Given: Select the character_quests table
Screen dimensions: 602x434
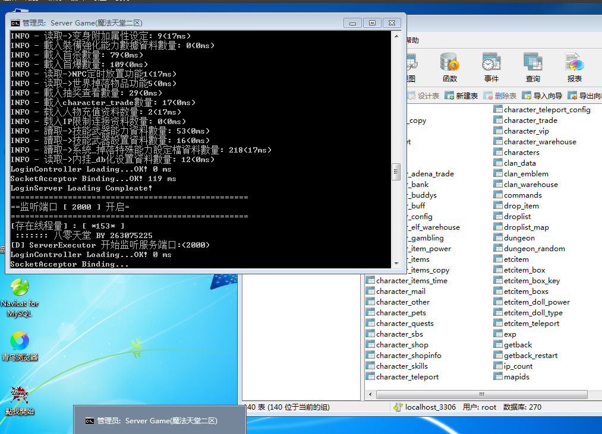Looking at the screenshot, I should 400,324.
